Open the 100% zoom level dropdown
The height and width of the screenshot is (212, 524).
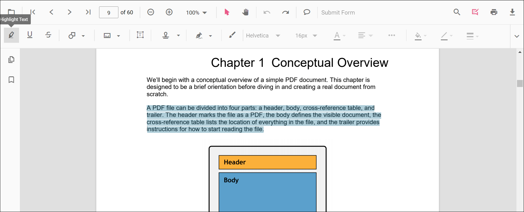pos(196,13)
